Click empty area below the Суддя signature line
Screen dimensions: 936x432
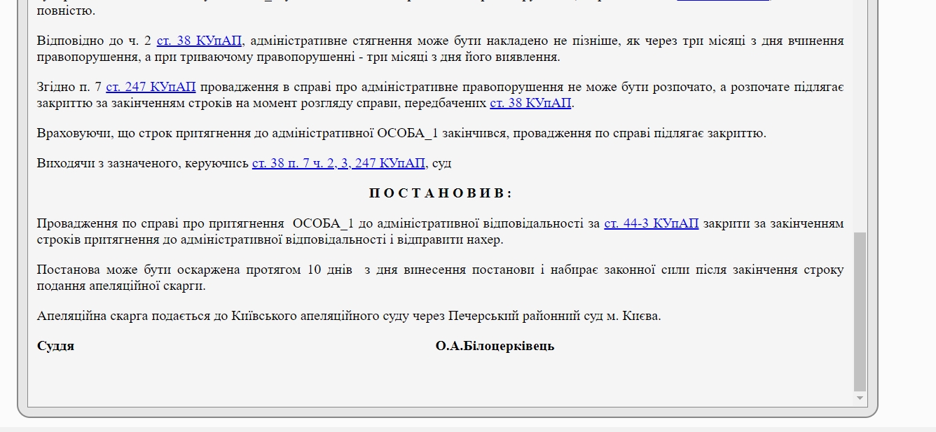click(440, 382)
